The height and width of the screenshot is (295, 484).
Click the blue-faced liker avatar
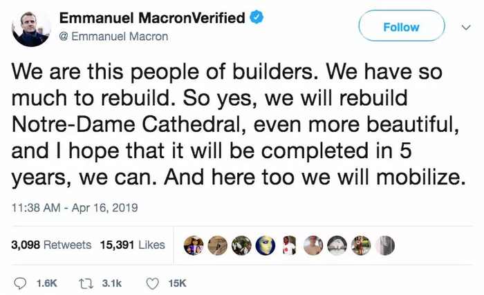[266, 245]
